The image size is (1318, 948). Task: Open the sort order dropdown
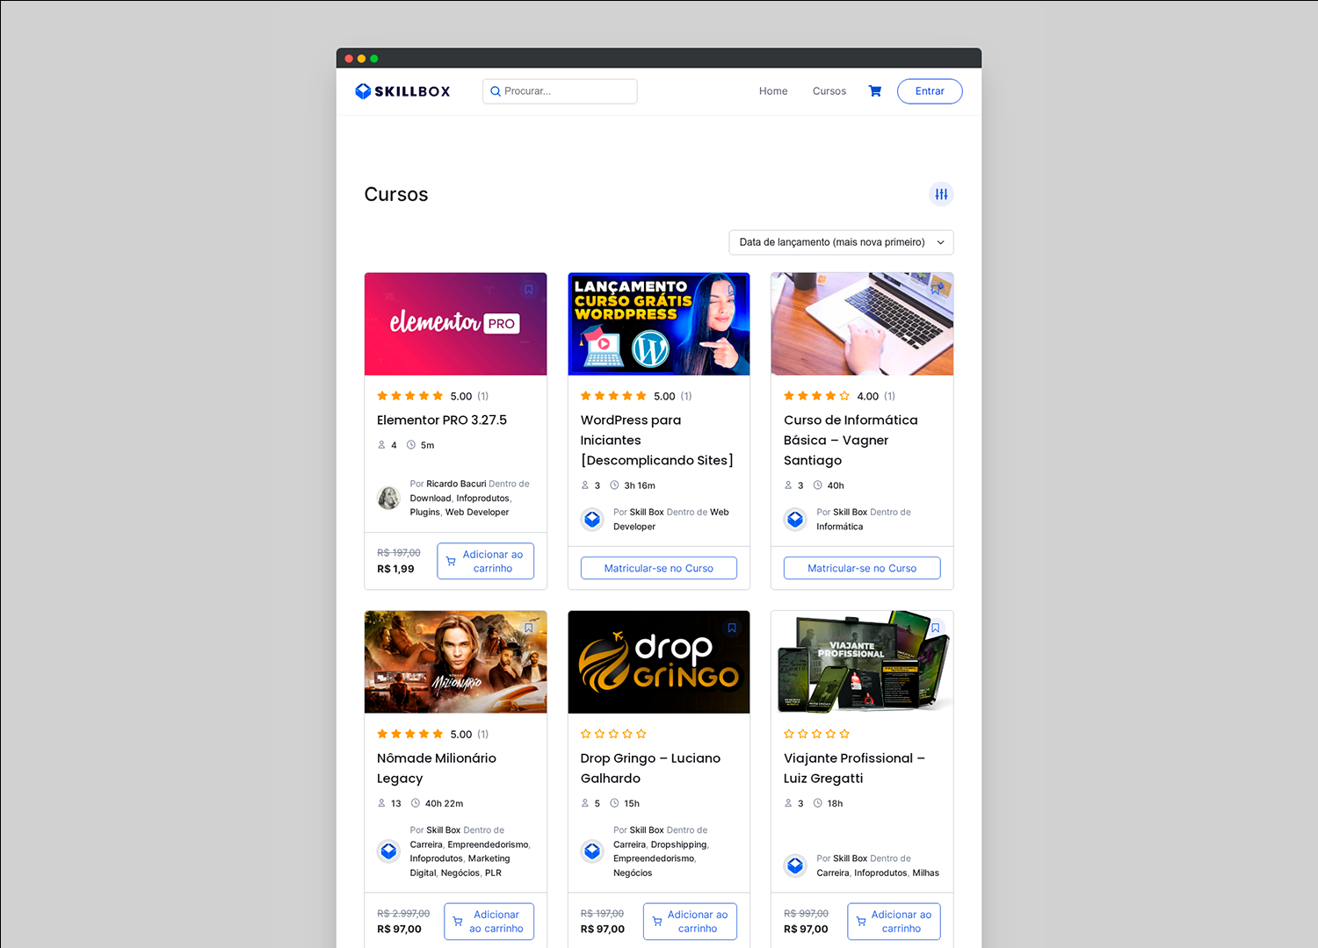pos(842,242)
